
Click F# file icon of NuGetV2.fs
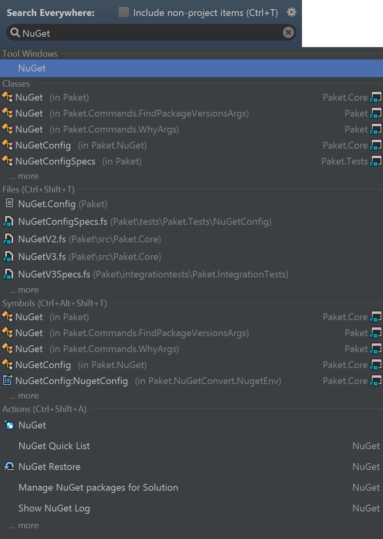click(8, 239)
